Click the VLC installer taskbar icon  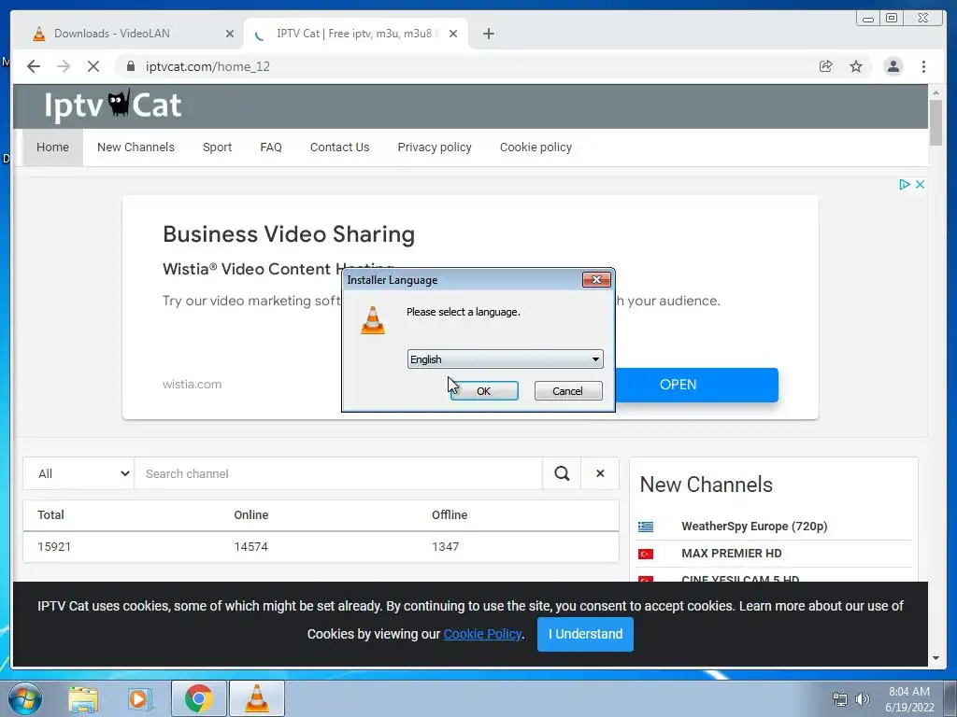tap(256, 698)
